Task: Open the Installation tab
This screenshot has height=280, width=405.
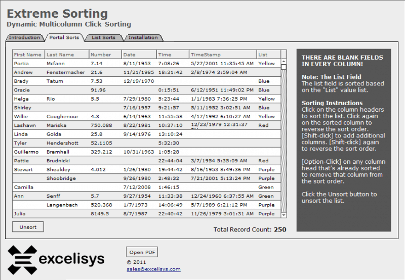Action: coord(143,37)
